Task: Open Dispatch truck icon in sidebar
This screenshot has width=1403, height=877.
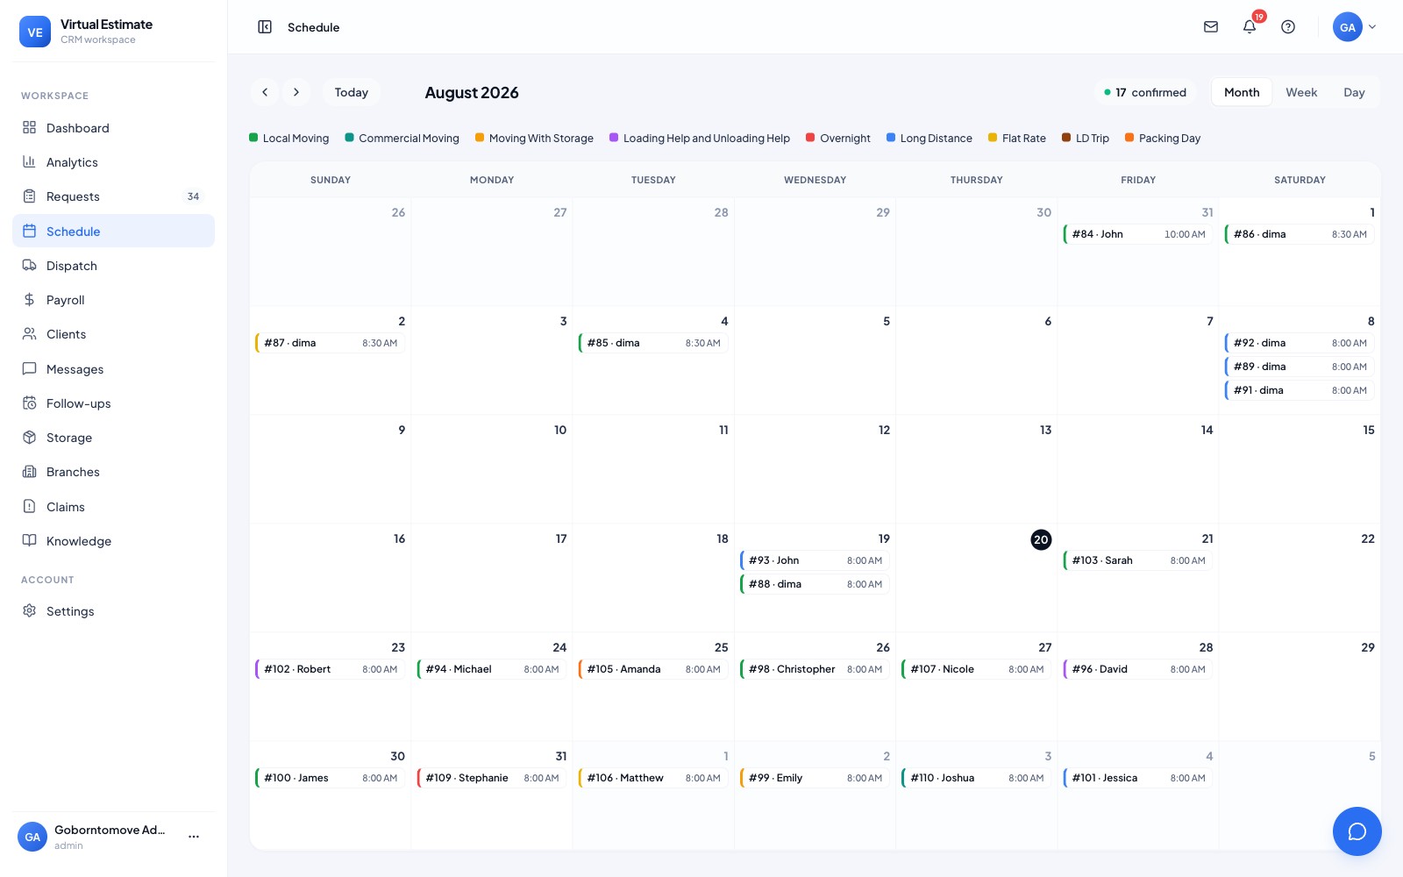Action: (x=30, y=266)
